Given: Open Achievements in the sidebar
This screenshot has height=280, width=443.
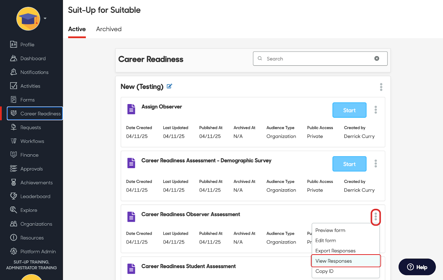Looking at the screenshot, I should coord(31,183).
